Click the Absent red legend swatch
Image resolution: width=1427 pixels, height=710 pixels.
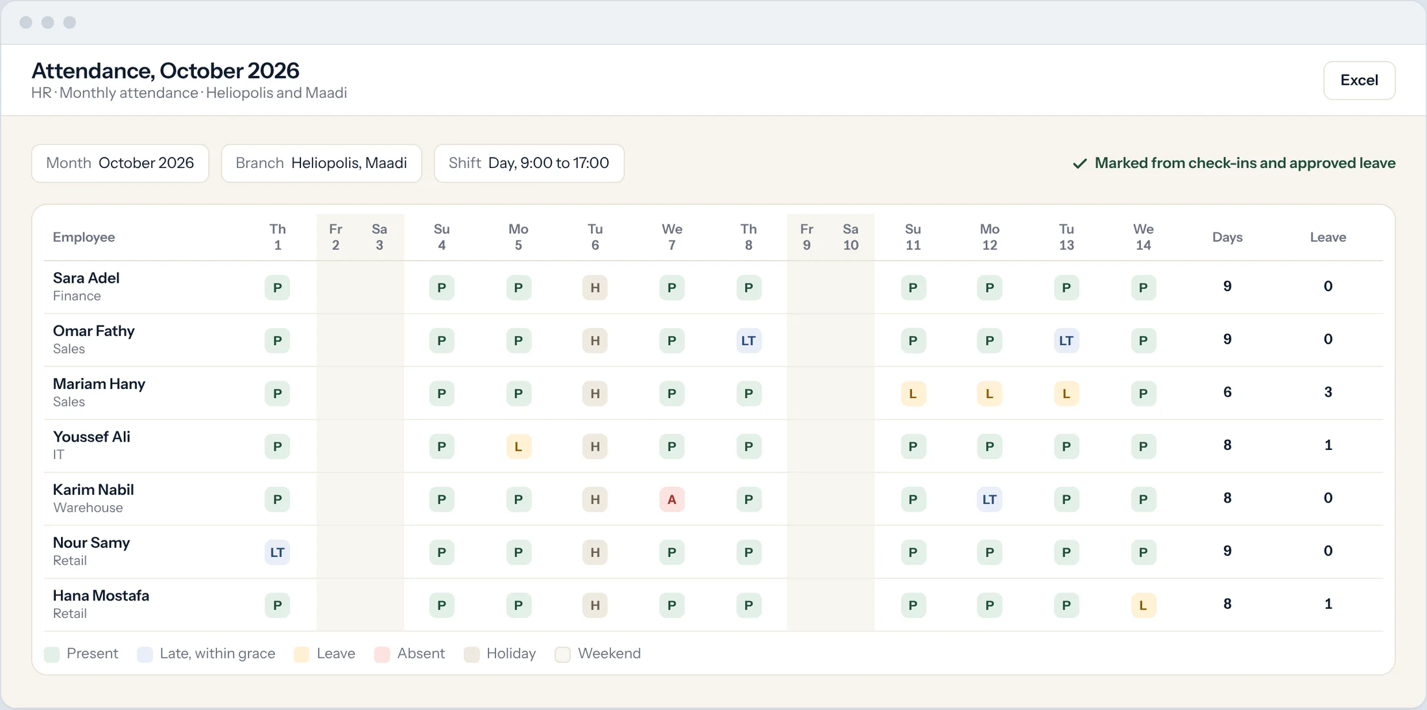[x=382, y=654]
